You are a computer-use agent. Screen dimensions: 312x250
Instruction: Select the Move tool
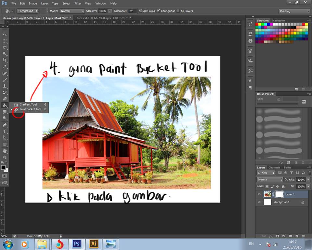click(5, 35)
